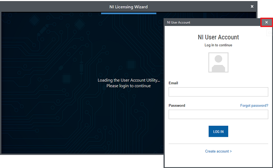
Task: Click the NI User Account title bar text
Action: [178, 22]
